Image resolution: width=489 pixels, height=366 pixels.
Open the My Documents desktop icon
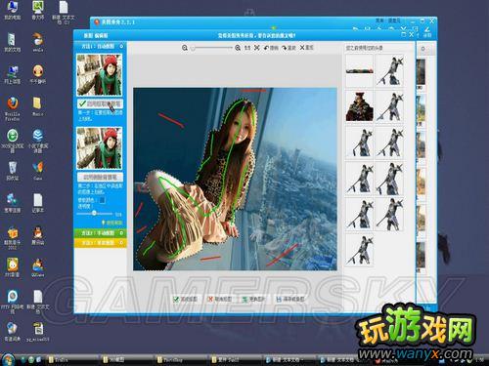(12, 42)
